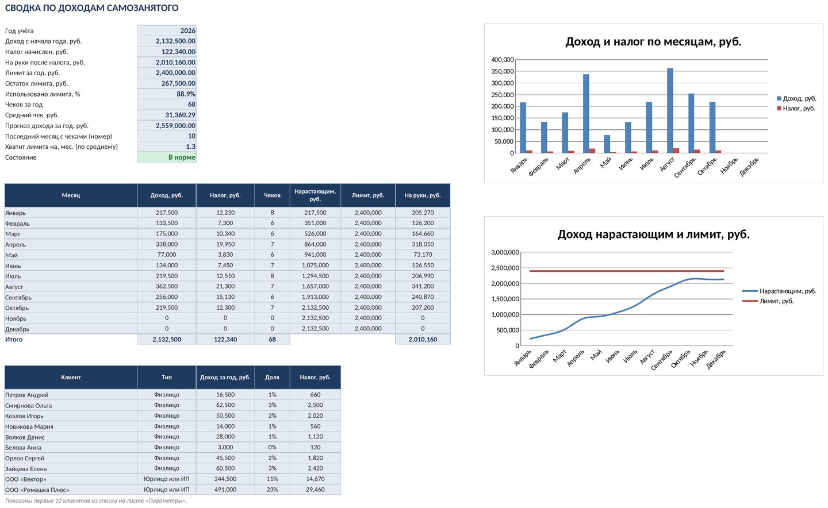Image resolution: width=828 pixels, height=508 pixels.
Task: Select the year-to-date income value 2,132,500.00
Action: tap(167, 41)
